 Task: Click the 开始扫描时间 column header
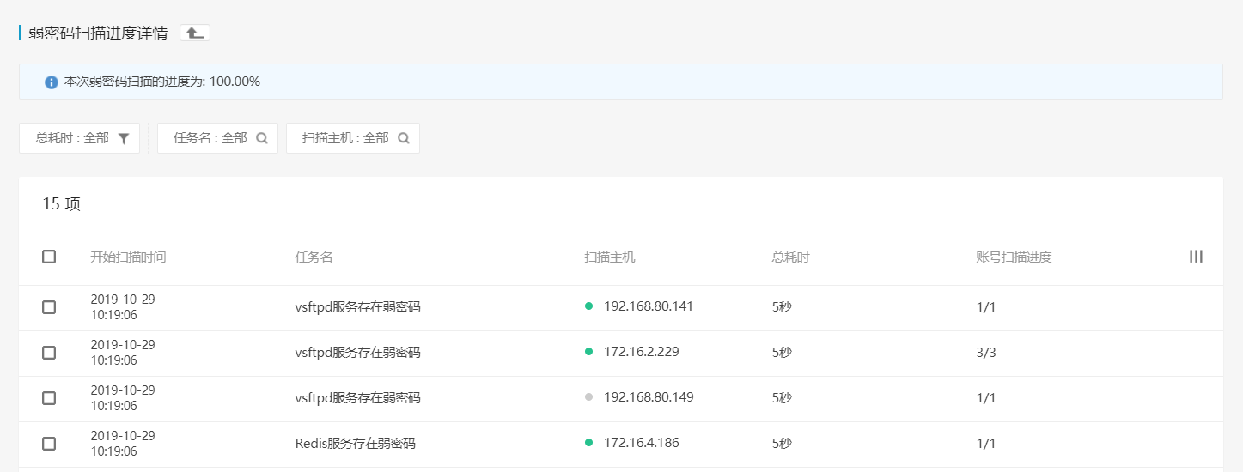coord(128,257)
